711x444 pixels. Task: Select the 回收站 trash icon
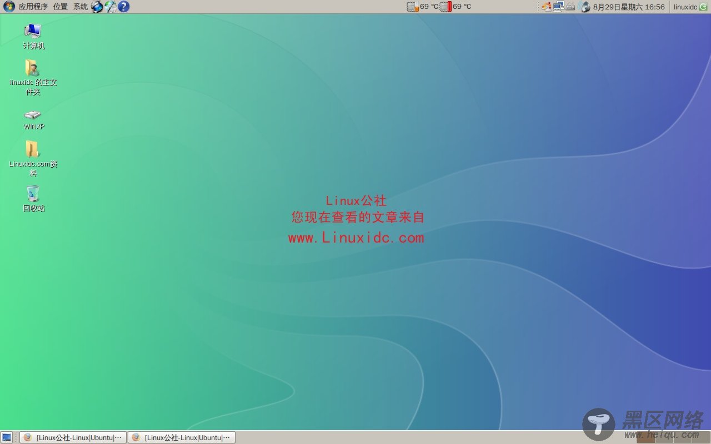coord(33,199)
